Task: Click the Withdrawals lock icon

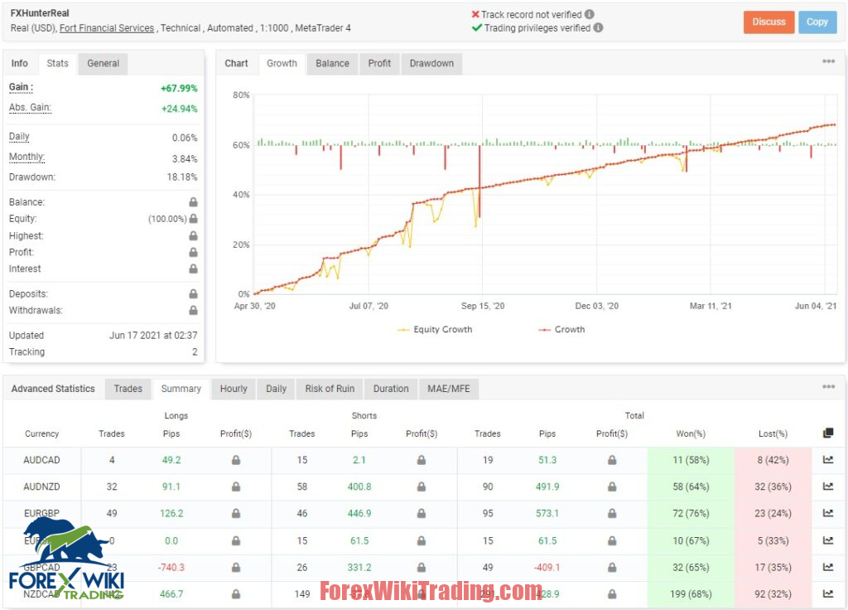Action: [x=193, y=311]
